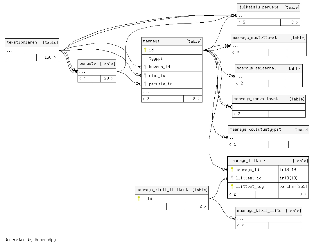Select the kuvaus_id column in maarays
This screenshot has height=245, width=314.
pos(172,67)
